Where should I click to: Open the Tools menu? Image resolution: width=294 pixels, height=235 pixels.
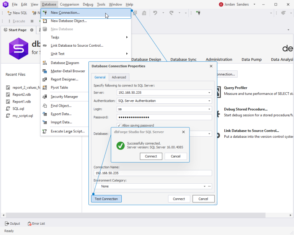coord(101,4)
